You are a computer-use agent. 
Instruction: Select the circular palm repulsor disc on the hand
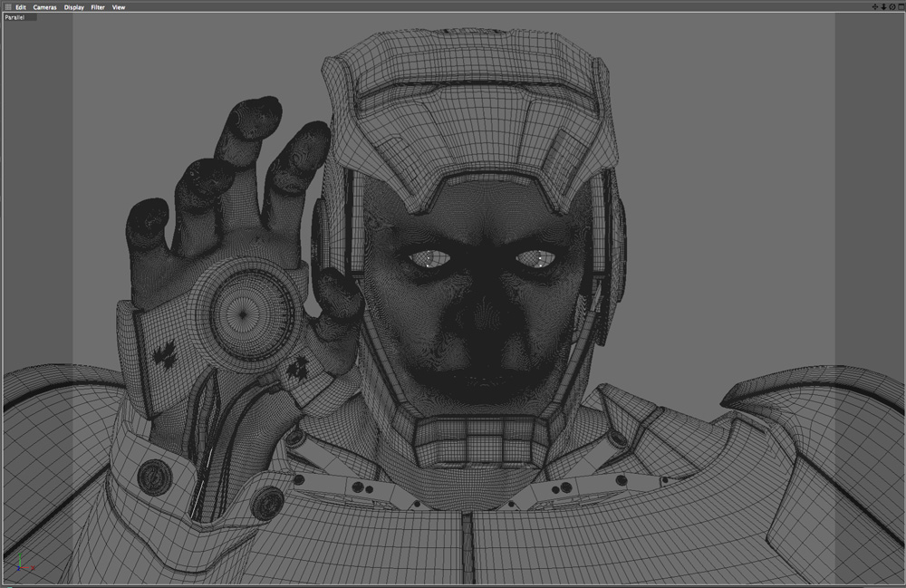click(x=244, y=314)
